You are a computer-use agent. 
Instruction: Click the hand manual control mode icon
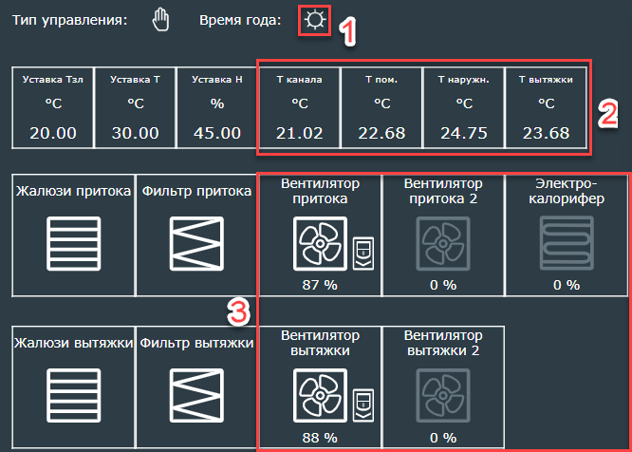coord(160,20)
